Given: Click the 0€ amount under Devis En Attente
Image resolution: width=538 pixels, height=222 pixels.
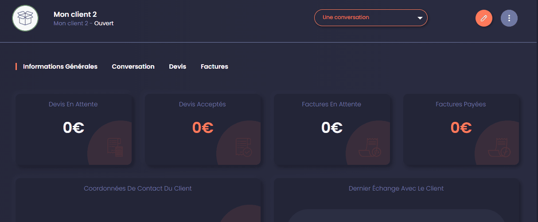Looking at the screenshot, I should tap(74, 128).
